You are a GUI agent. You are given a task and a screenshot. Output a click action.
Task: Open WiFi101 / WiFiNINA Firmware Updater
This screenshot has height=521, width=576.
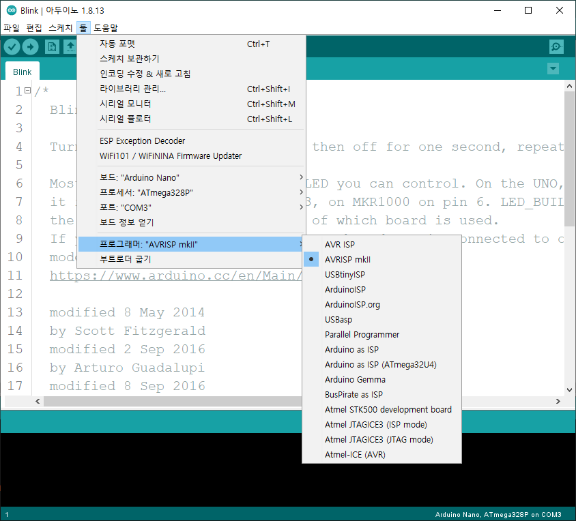point(191,156)
